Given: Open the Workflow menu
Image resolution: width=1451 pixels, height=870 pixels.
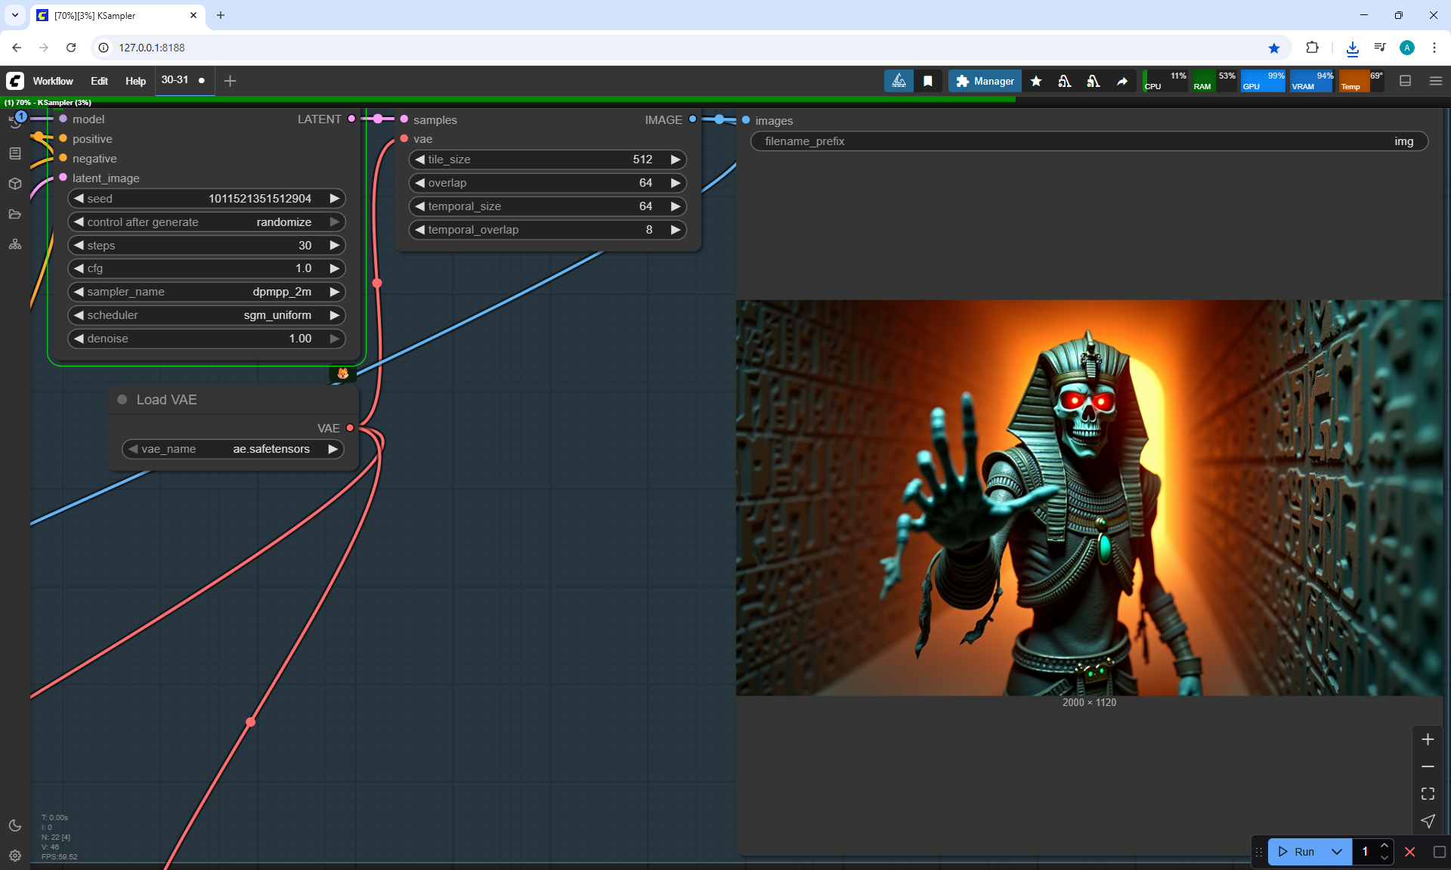Looking at the screenshot, I should (53, 81).
